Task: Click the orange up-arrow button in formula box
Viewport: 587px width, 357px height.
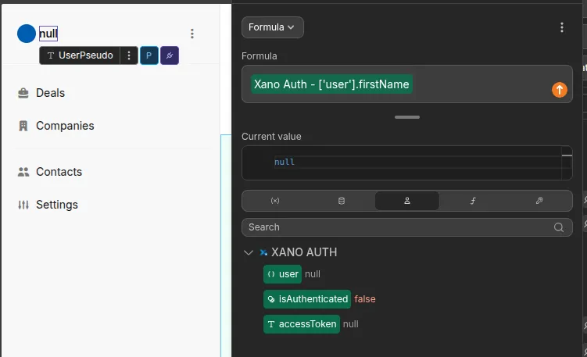Action: [x=560, y=90]
